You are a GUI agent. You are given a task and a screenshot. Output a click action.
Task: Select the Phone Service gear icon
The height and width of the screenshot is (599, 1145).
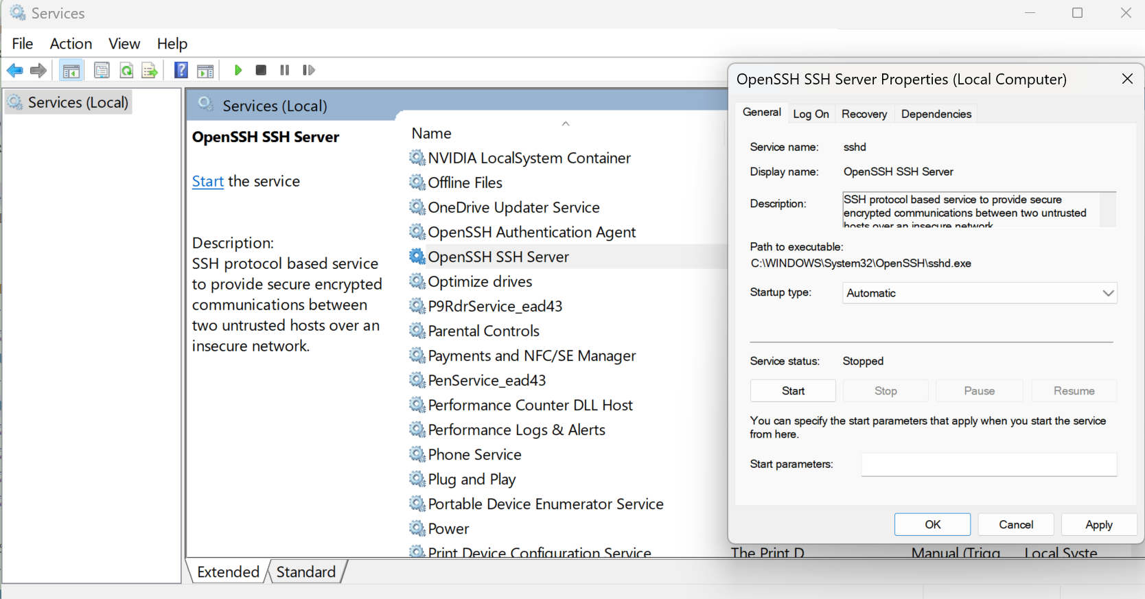coord(417,454)
